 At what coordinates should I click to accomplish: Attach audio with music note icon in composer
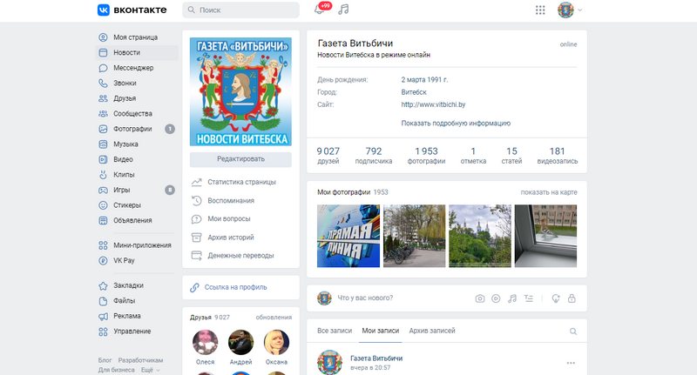pos(512,298)
